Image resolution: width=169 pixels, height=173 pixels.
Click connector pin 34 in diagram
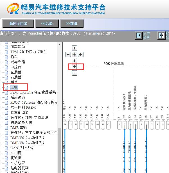point(65,125)
